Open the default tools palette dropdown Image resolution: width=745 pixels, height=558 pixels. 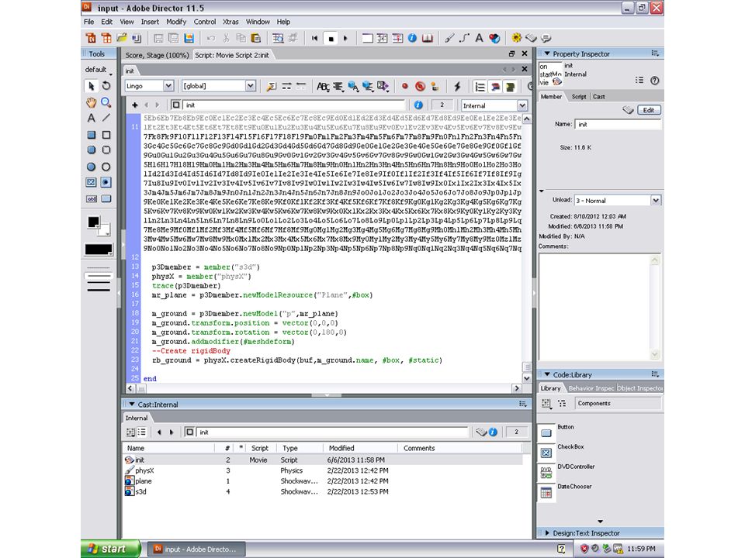coord(99,70)
